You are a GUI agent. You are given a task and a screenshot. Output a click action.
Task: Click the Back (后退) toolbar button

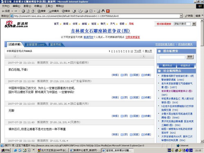[6, 11]
